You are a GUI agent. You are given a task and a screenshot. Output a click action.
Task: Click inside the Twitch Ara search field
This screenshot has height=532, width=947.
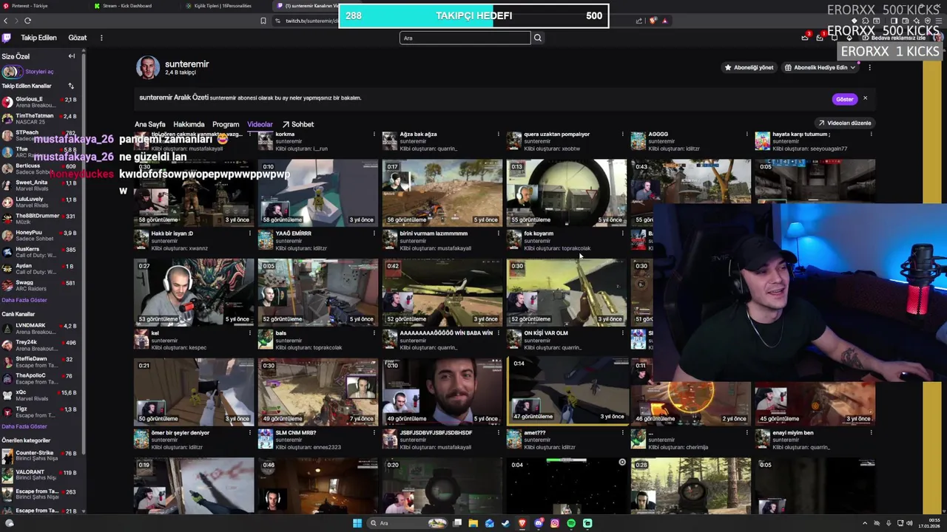(465, 38)
